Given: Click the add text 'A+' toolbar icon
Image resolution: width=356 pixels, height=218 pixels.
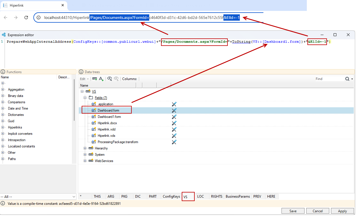Looking at the screenshot, I should (101, 79).
